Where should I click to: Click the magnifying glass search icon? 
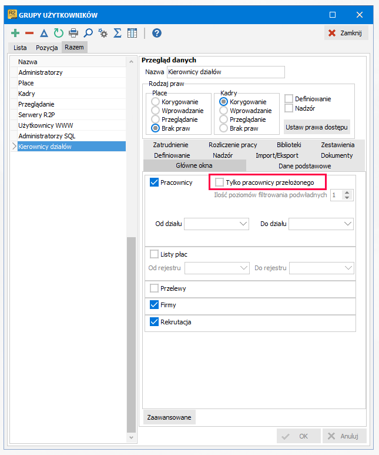[88, 33]
